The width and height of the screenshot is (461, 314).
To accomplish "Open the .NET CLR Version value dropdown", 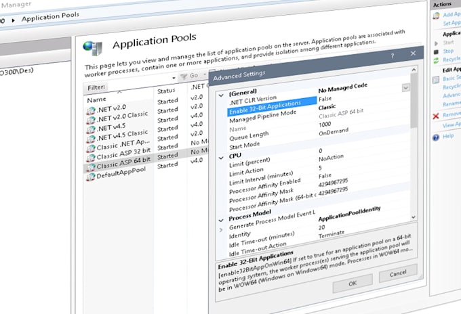I will pos(405,87).
